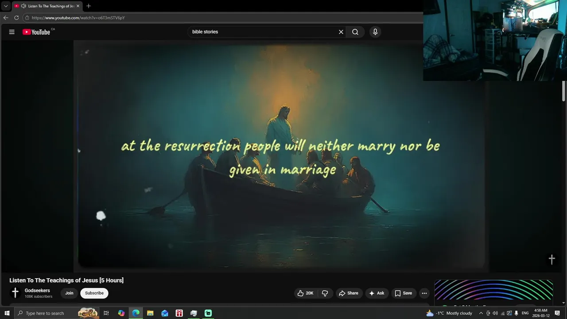The width and height of the screenshot is (567, 319).
Task: Like the video (20K thumbs up)
Action: pyautogui.click(x=305, y=293)
